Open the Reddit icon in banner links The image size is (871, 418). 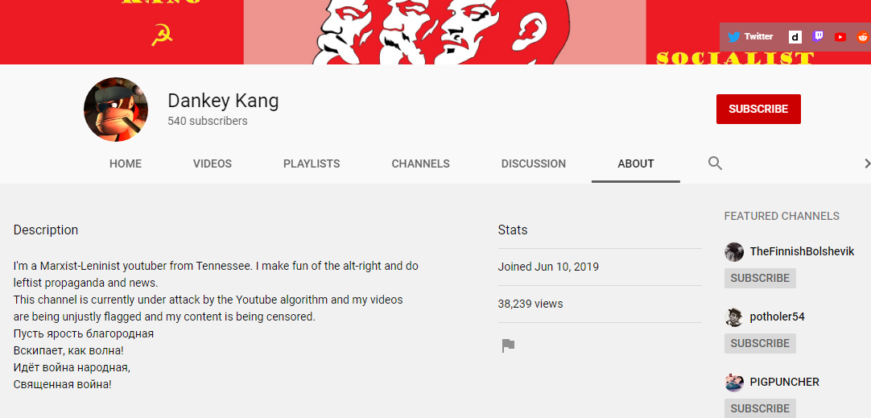pos(863,37)
